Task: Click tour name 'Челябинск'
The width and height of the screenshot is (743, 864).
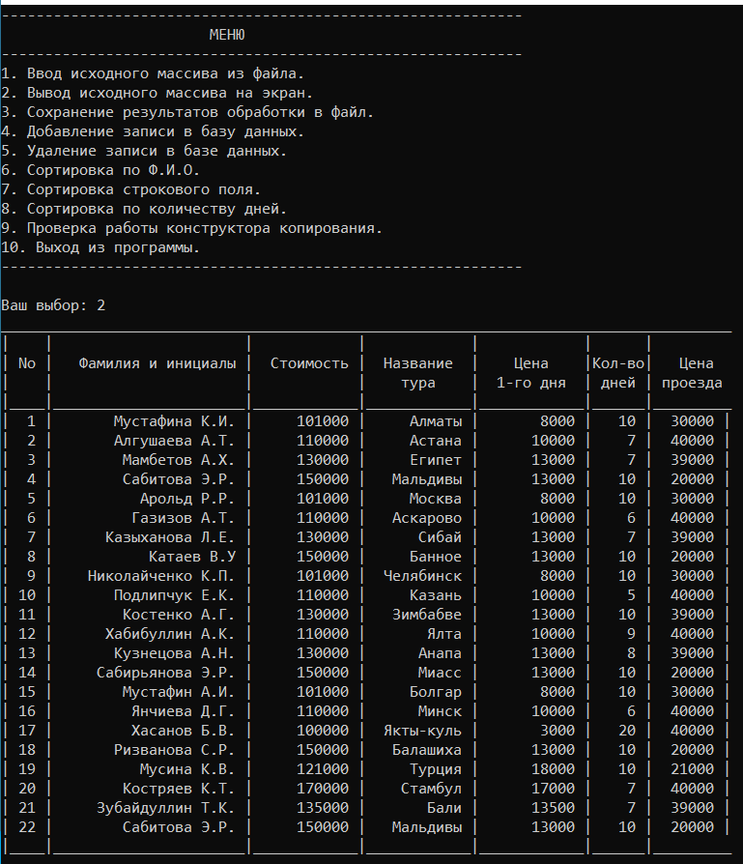Action: pos(422,575)
